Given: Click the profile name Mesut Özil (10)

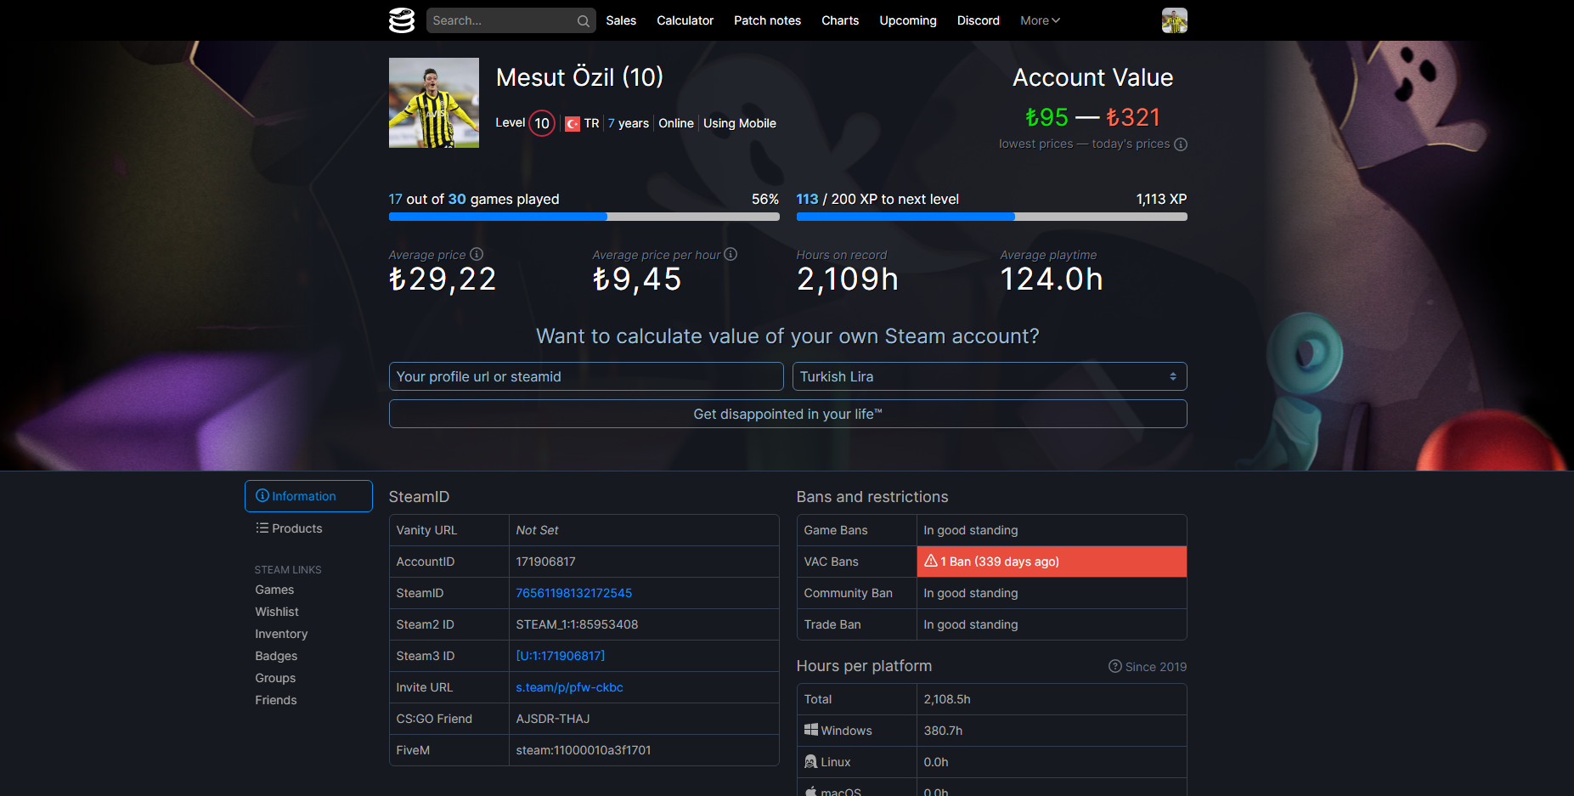Looking at the screenshot, I should click(579, 77).
